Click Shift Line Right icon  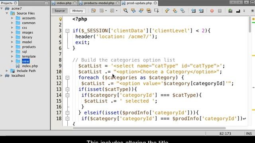coord(201,11)
